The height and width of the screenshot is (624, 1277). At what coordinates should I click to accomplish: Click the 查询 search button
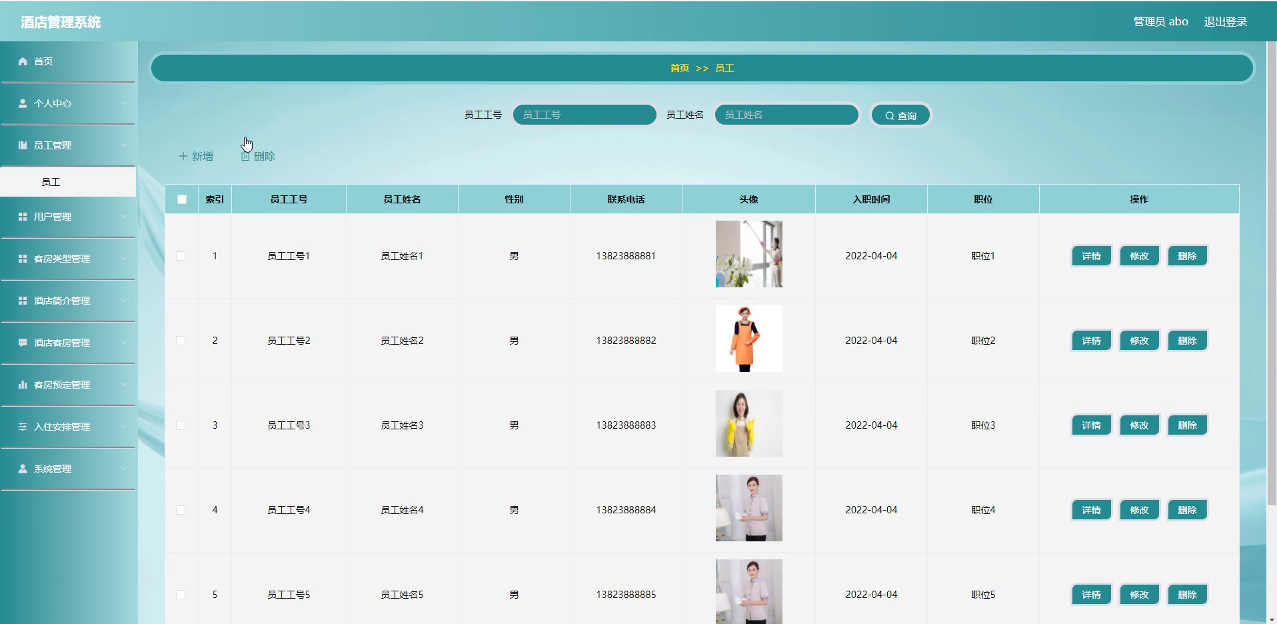click(900, 115)
